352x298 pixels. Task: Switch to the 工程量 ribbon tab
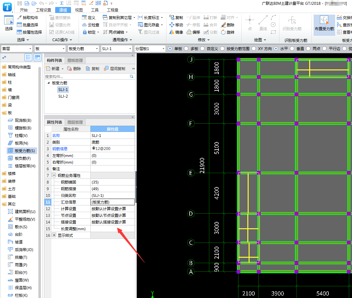coord(113,10)
